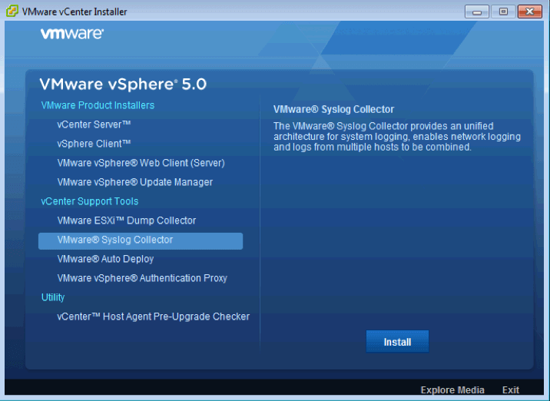The height and width of the screenshot is (401, 550).
Task: Open vCenter Host Agent Pre-Upgrade Checker
Action: coord(154,316)
